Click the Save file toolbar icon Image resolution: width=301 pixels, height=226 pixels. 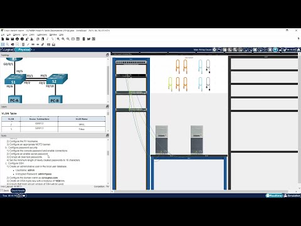click(x=13, y=39)
